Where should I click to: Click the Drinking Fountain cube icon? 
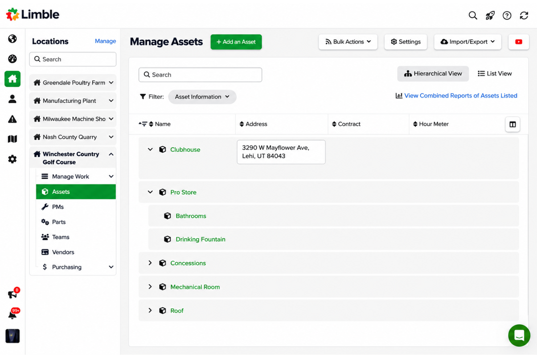(x=167, y=239)
